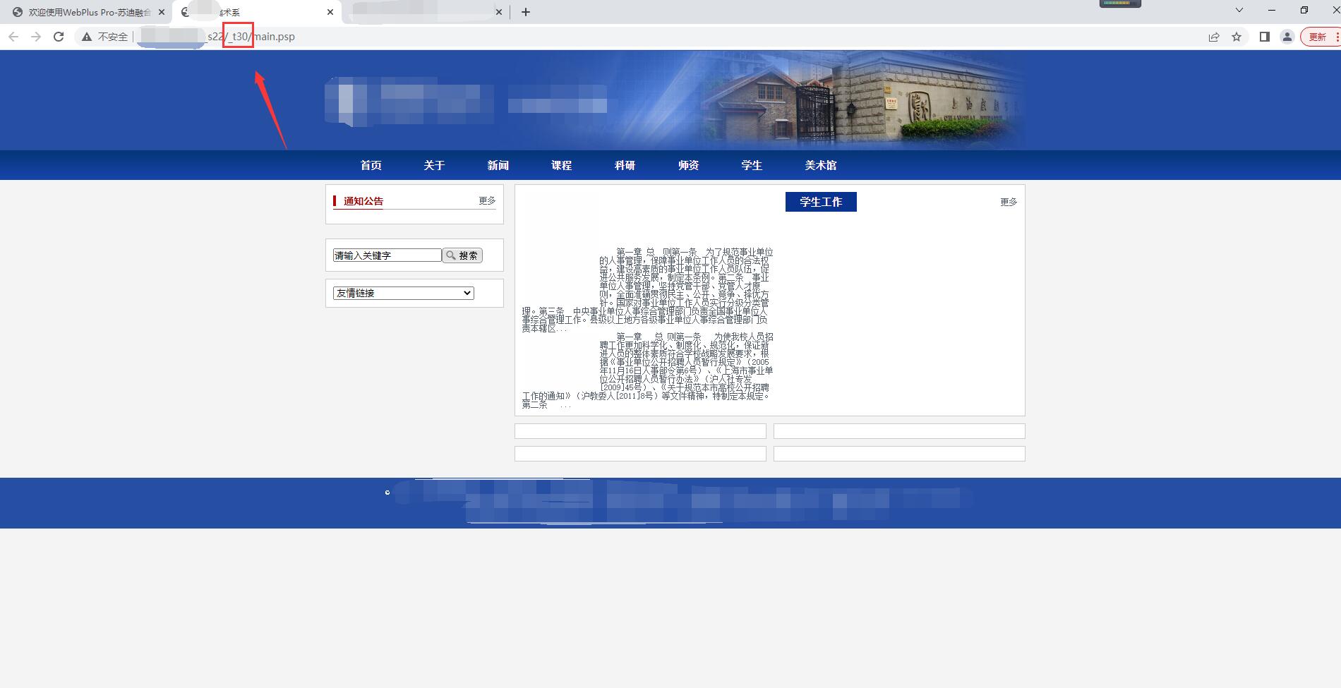Click the 搜索 search button
Viewport: 1341px width, 688px height.
(x=462, y=255)
